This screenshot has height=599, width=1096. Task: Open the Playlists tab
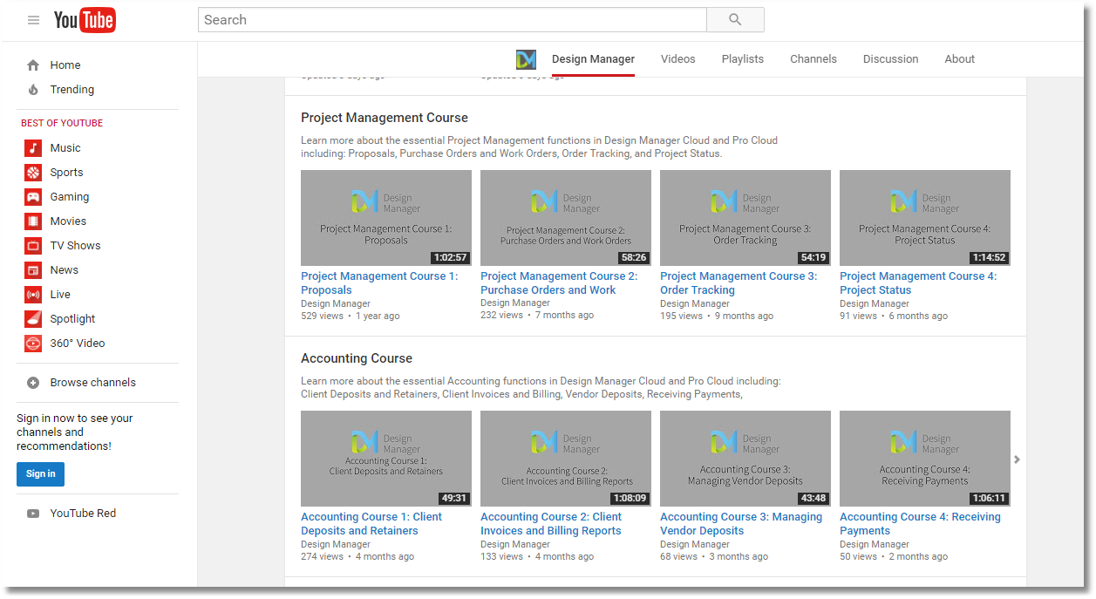[x=742, y=58]
